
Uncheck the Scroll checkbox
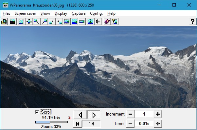coord(37,112)
